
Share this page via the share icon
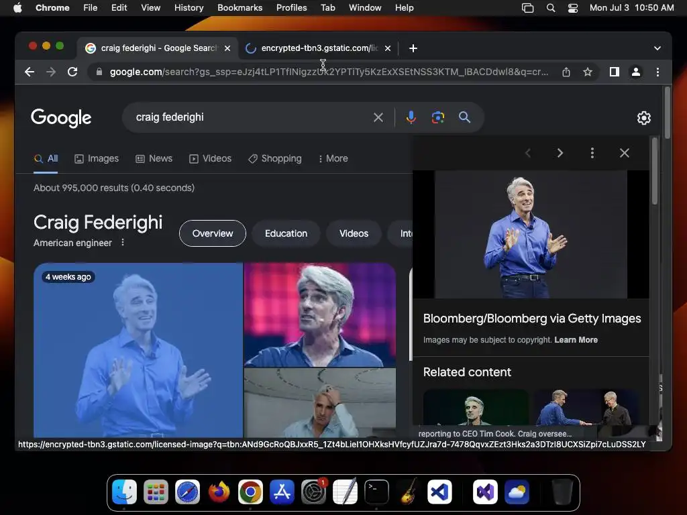[566, 72]
